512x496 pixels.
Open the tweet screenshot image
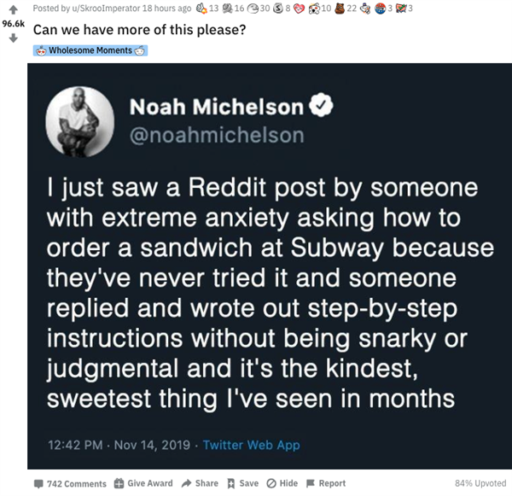270,266
